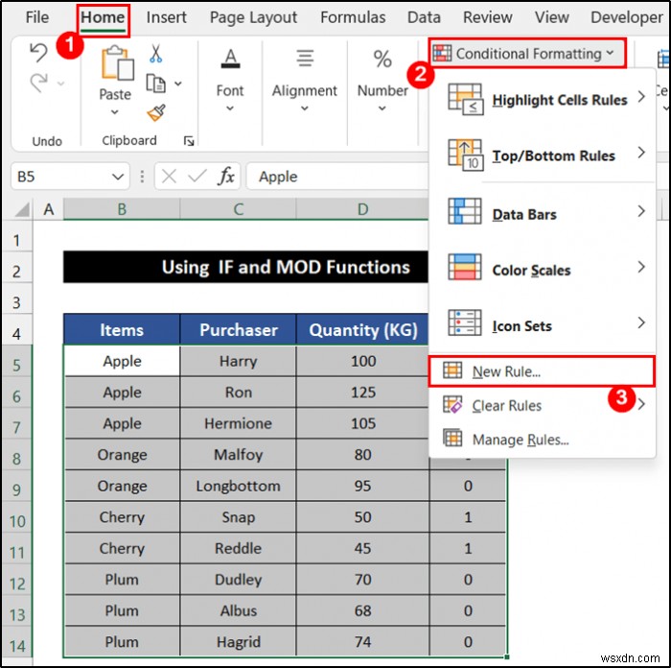The width and height of the screenshot is (671, 668).
Task: Click the Manage Rules icon
Action: [451, 438]
